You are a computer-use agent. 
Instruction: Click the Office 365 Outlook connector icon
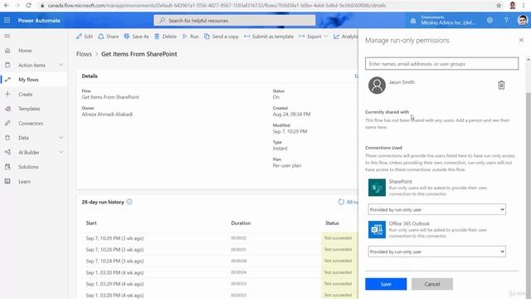coord(377,229)
